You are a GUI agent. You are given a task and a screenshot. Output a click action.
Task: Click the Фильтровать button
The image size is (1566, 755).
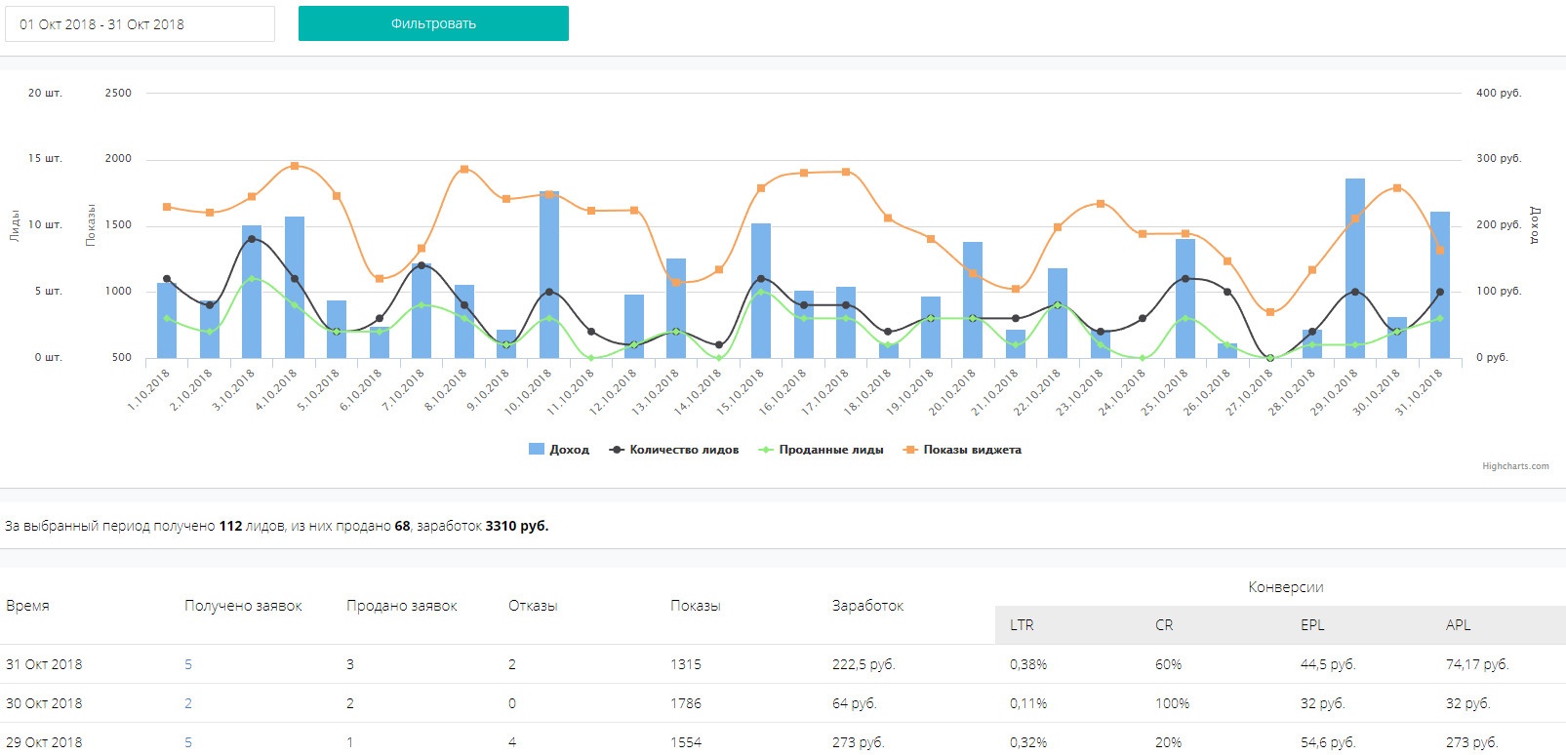(x=433, y=24)
